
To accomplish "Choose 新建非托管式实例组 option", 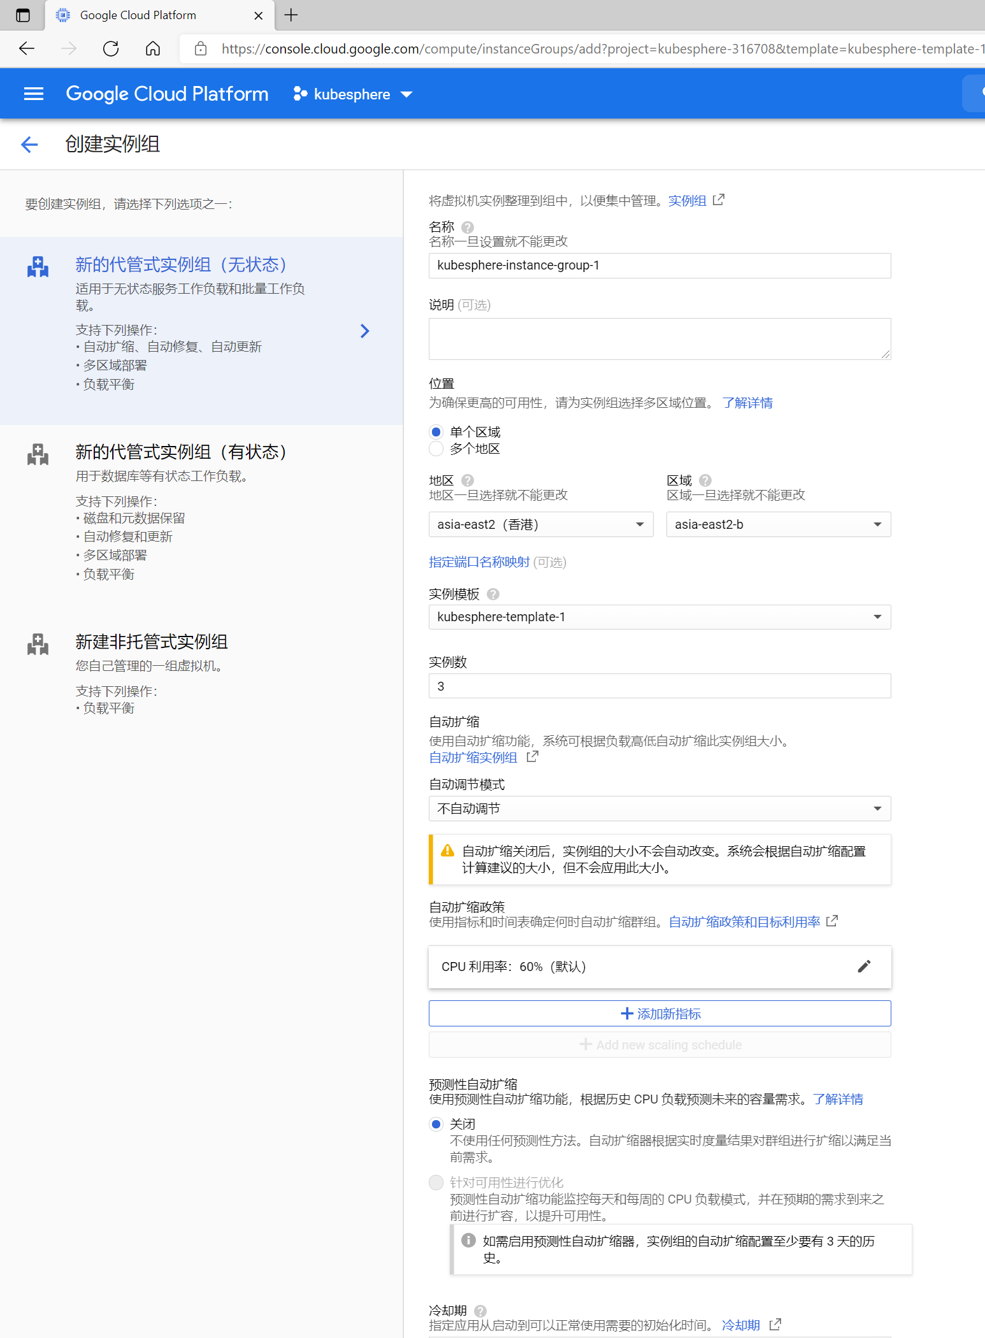I will click(152, 642).
